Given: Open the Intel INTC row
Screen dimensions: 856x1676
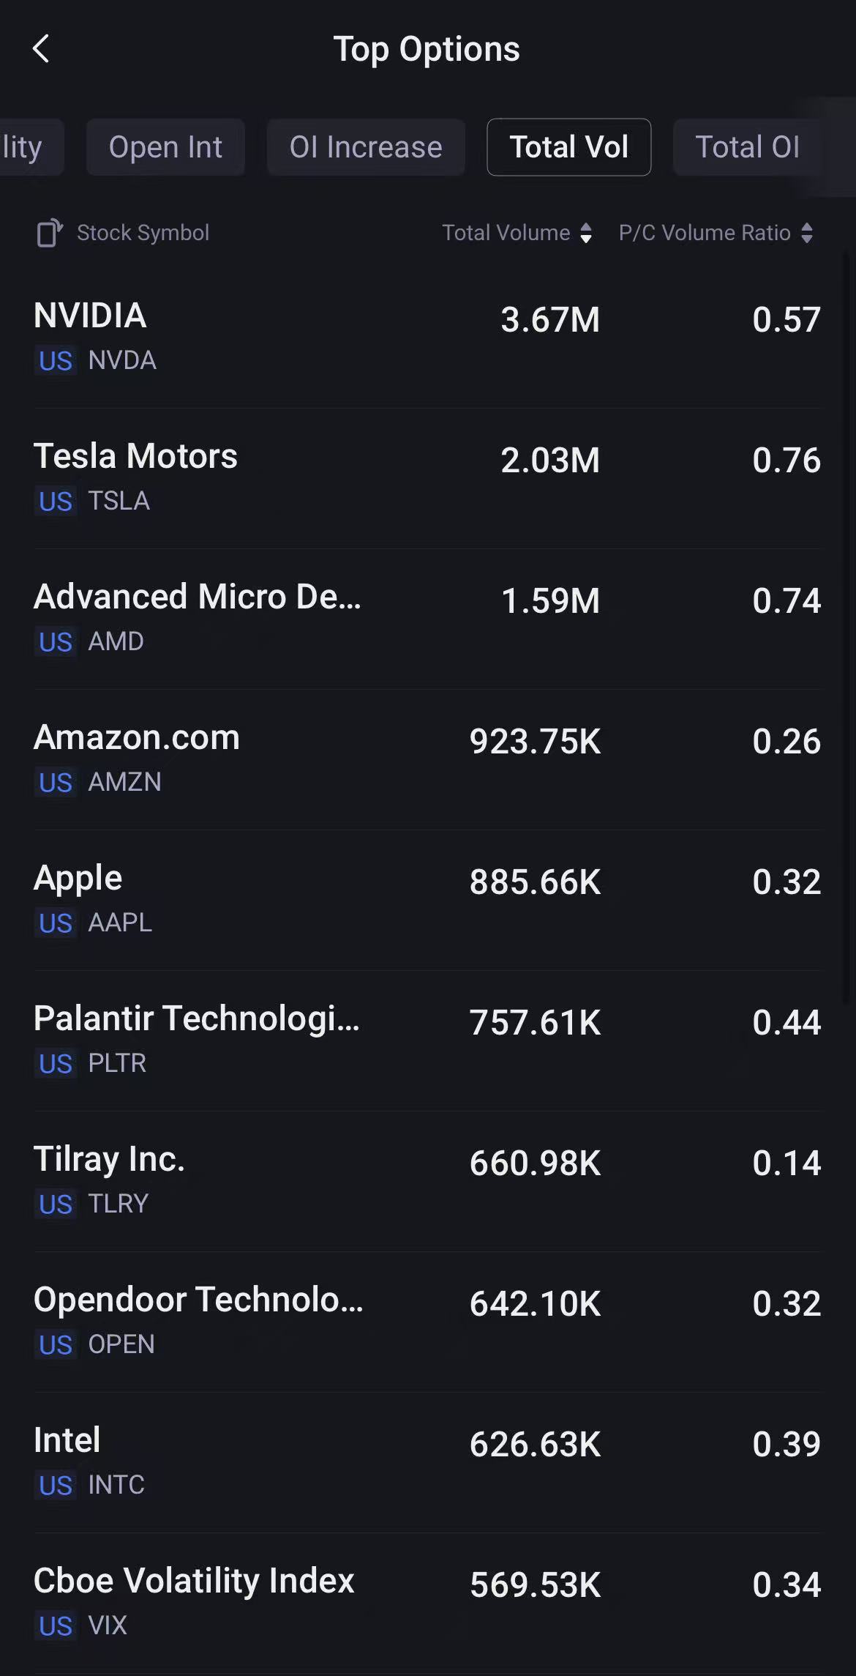Looking at the screenshot, I should pyautogui.click(x=427, y=1461).
